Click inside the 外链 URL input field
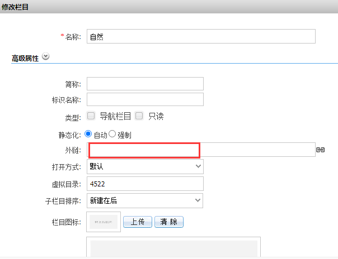 coord(201,150)
